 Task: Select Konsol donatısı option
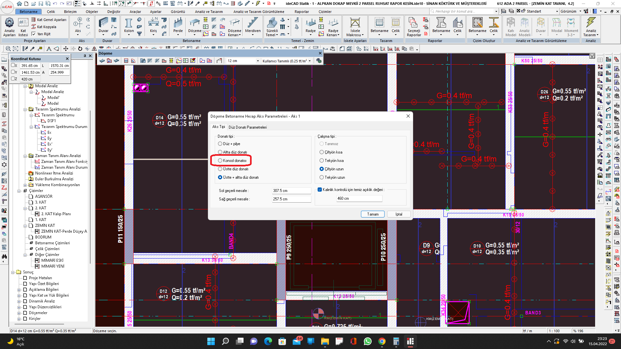coord(220,161)
